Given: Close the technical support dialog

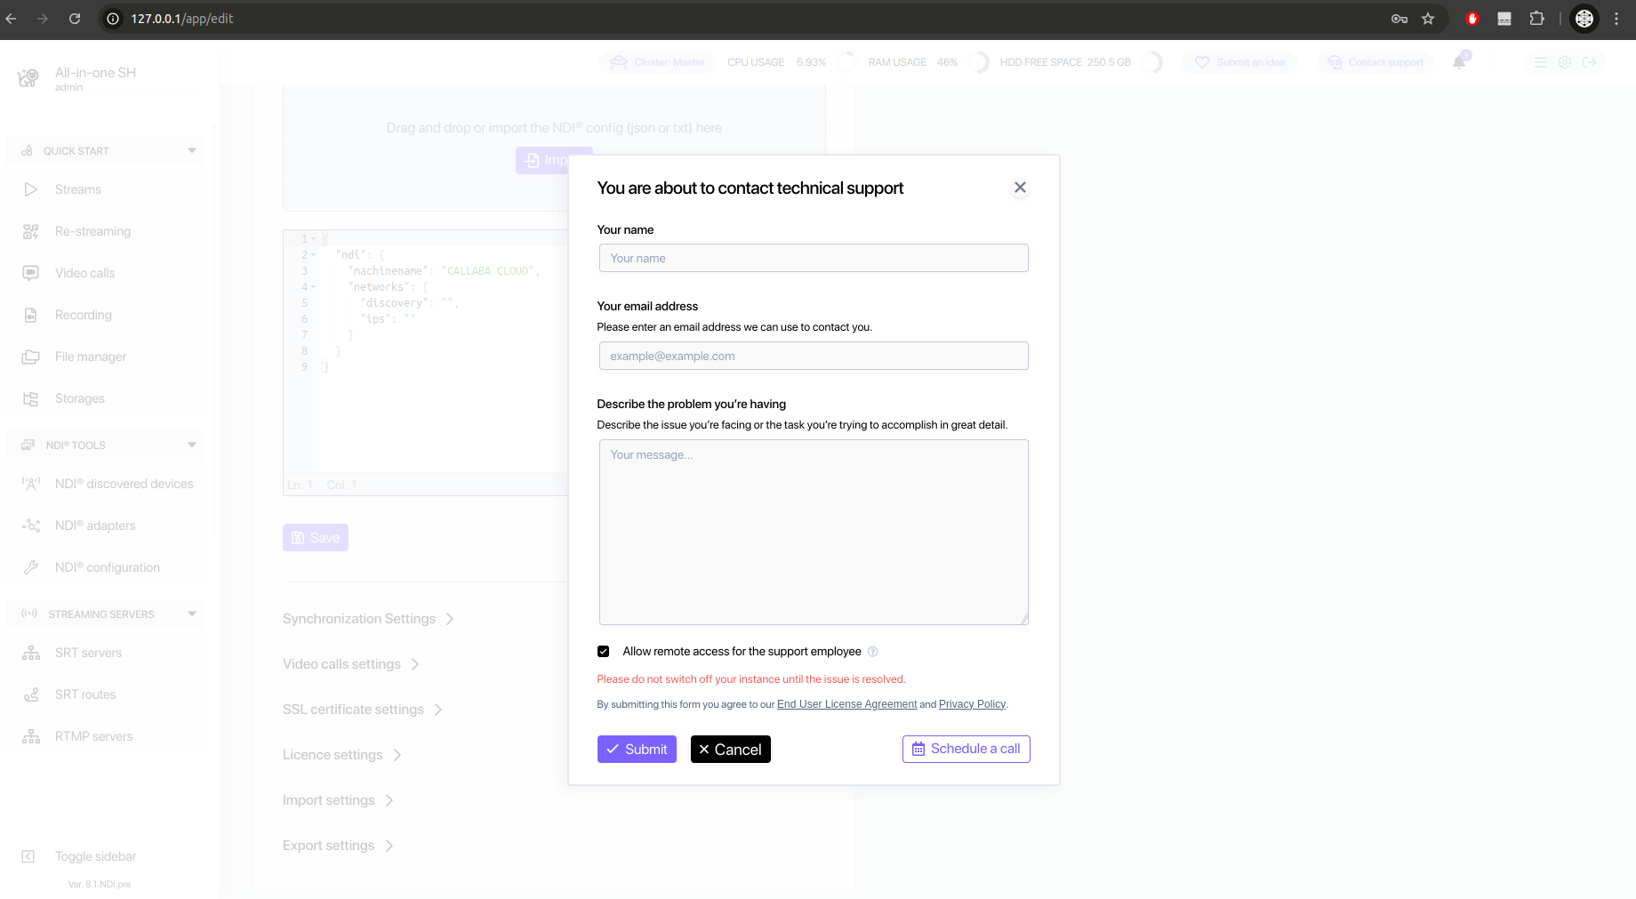Looking at the screenshot, I should pyautogui.click(x=1020, y=188).
